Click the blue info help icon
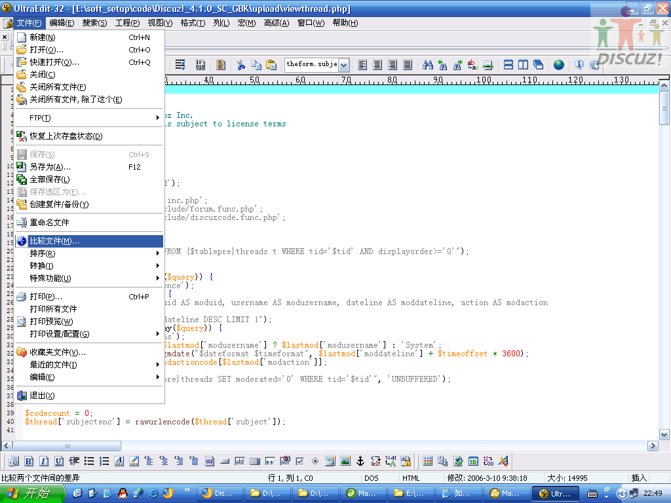Screen dimensions: 671x503 579,65
